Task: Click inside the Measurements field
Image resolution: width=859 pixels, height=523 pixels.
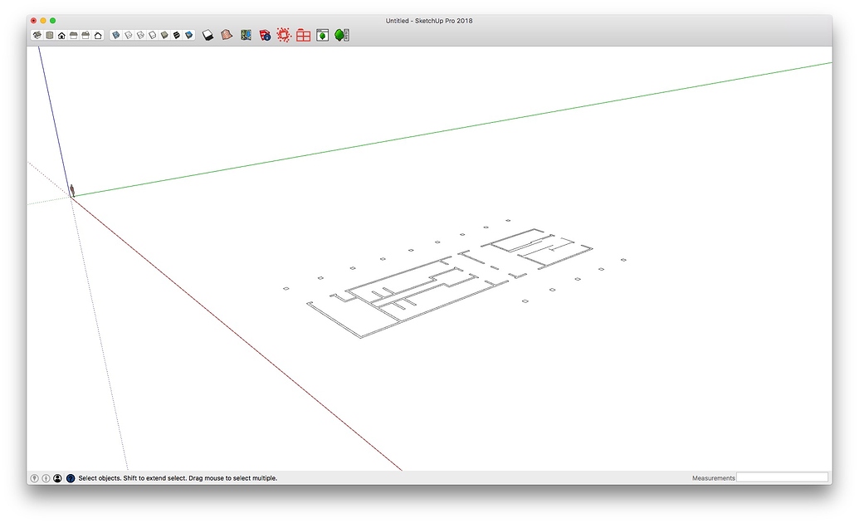Action: tap(783, 477)
